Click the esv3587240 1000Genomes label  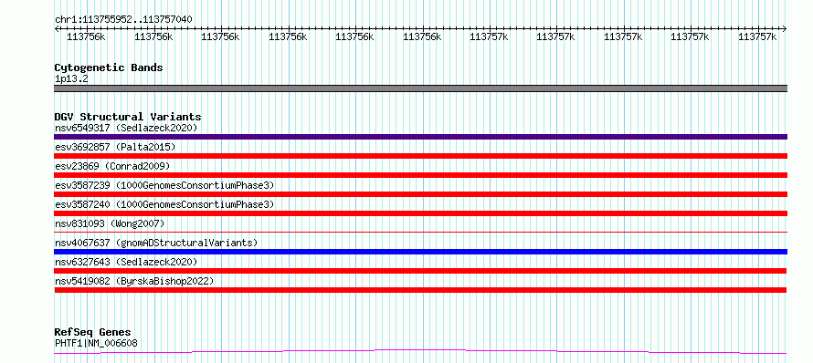coord(164,204)
